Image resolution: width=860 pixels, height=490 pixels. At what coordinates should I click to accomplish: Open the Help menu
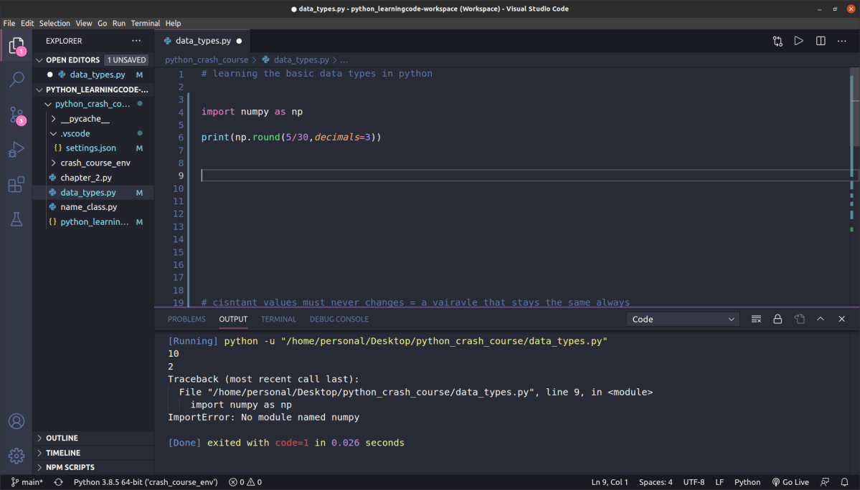tap(174, 24)
